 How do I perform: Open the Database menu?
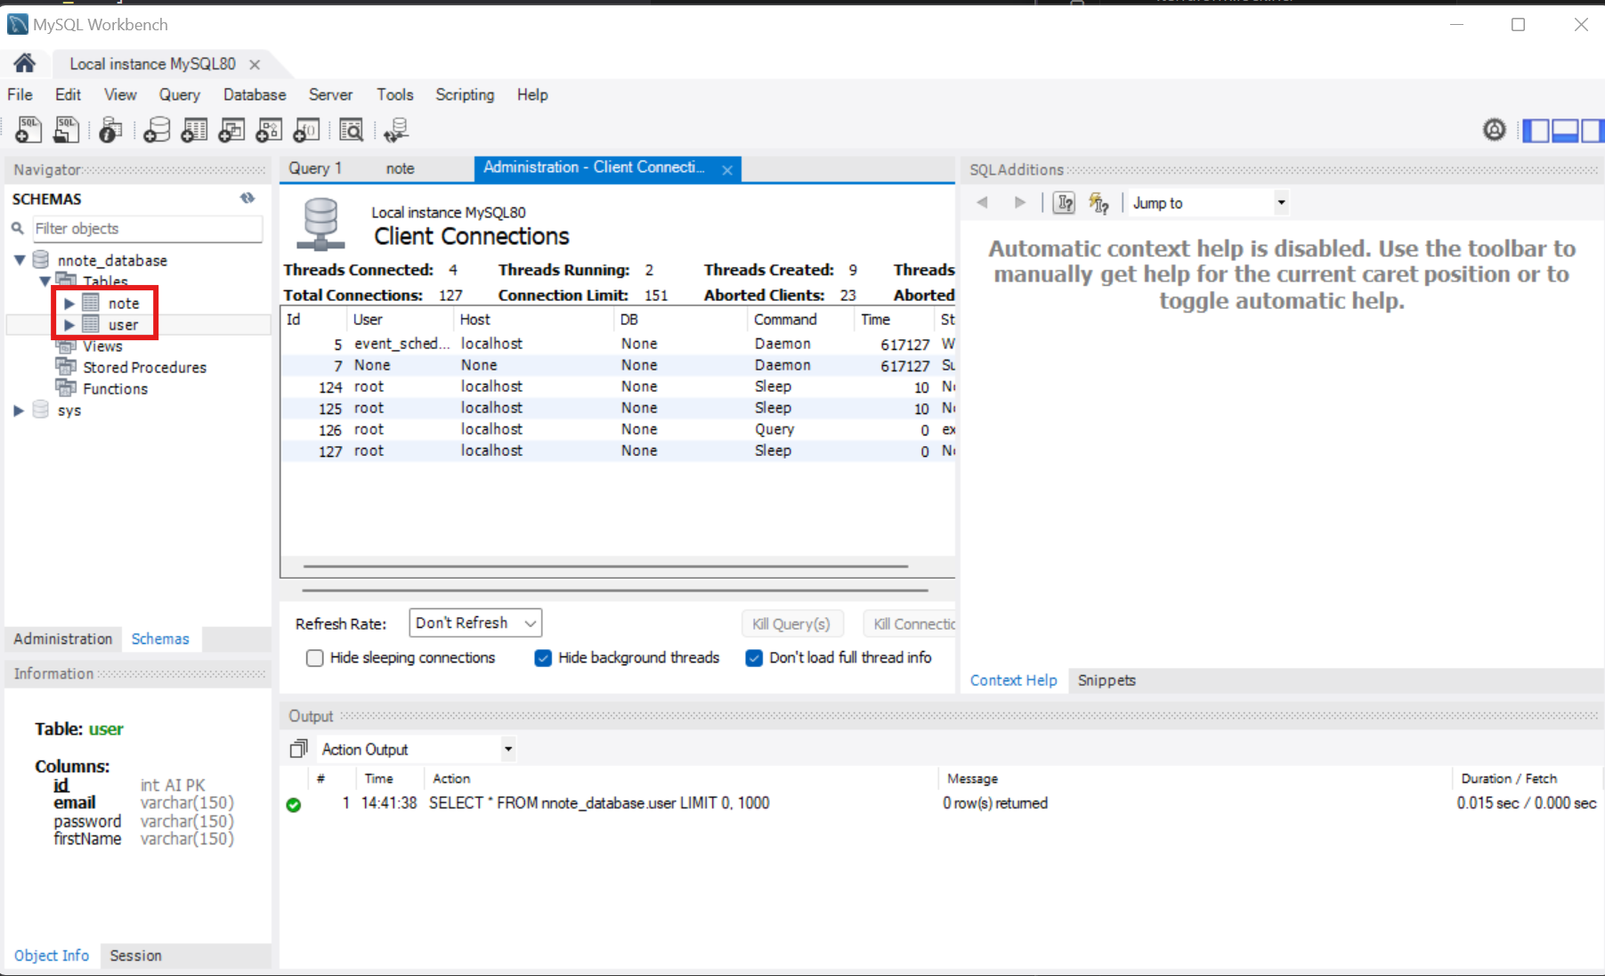coord(255,94)
